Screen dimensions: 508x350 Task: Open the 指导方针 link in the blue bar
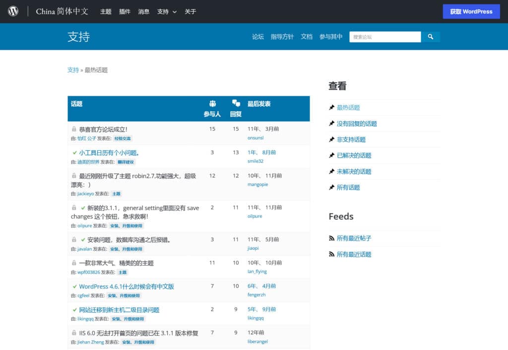[282, 36]
